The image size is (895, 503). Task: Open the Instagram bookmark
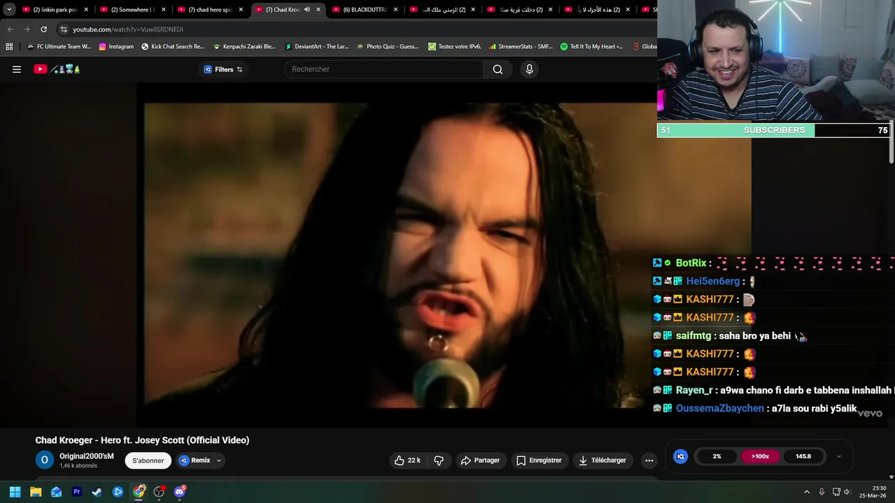[x=116, y=46]
